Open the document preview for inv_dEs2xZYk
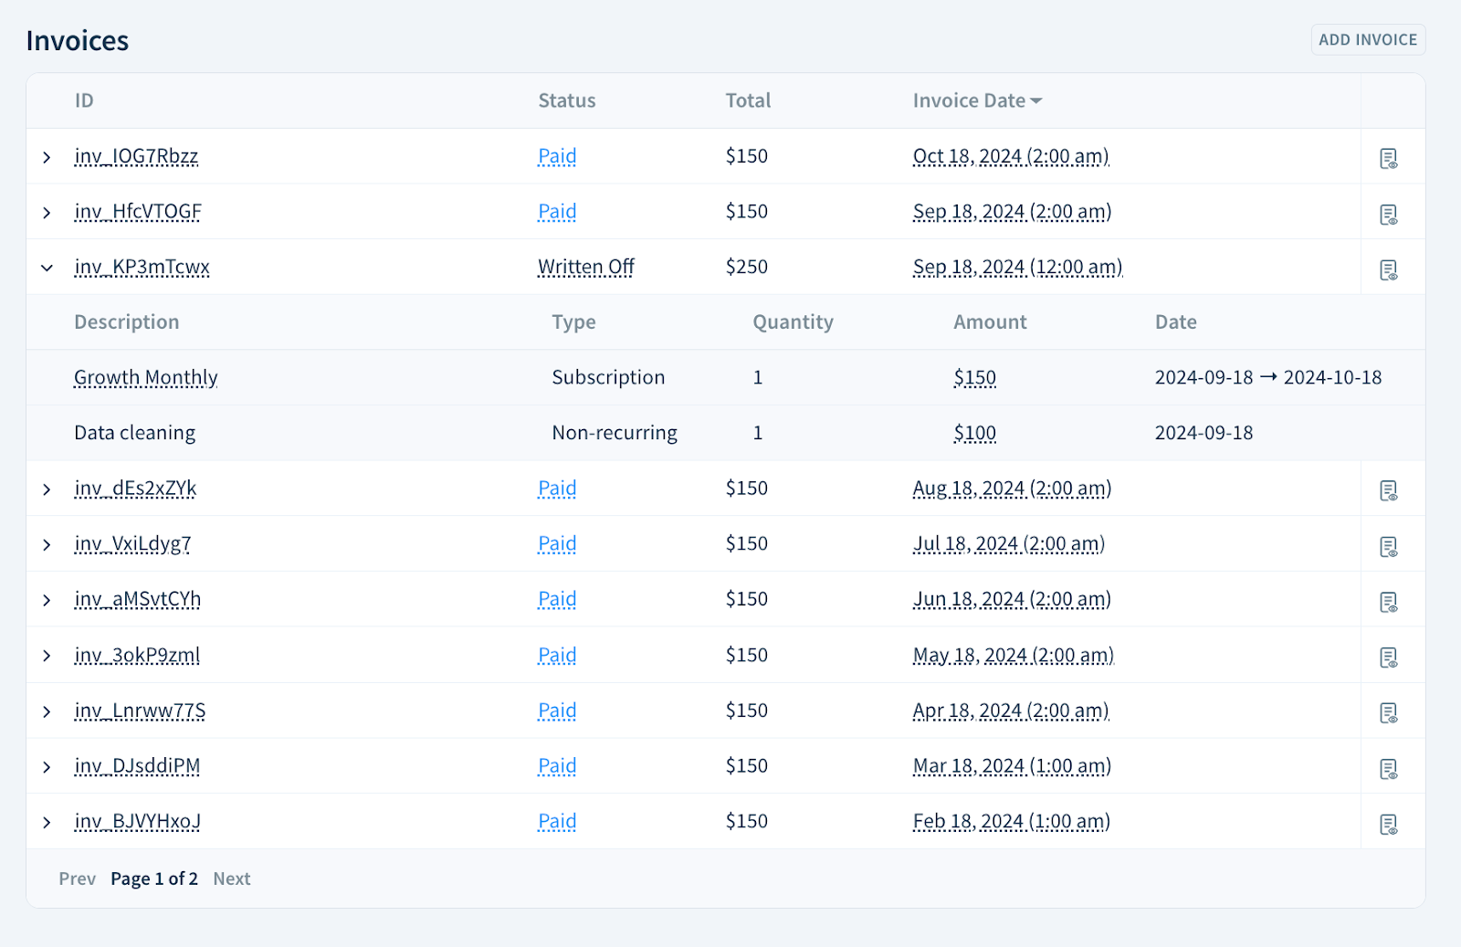Image resolution: width=1461 pixels, height=947 pixels. 1389,491
